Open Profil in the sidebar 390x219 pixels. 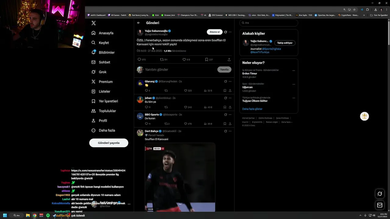[99, 120]
